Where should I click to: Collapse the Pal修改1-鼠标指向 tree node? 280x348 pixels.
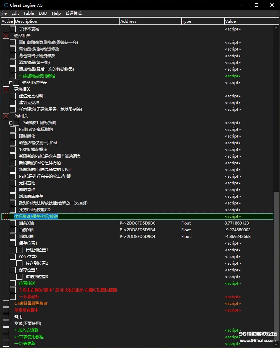pos(11,123)
